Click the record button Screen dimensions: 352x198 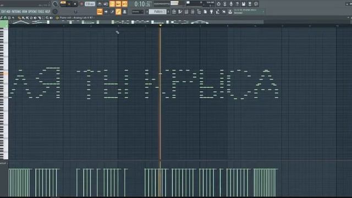pos(81,4)
